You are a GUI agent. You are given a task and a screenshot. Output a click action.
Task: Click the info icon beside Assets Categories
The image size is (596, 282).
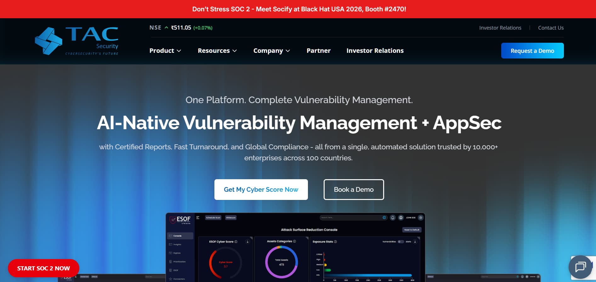click(295, 241)
